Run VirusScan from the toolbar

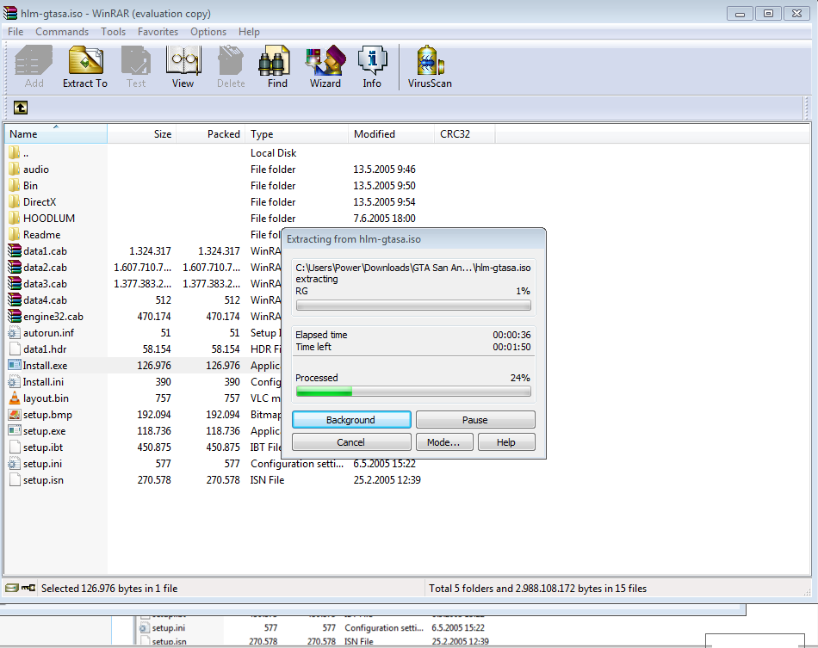coord(430,67)
